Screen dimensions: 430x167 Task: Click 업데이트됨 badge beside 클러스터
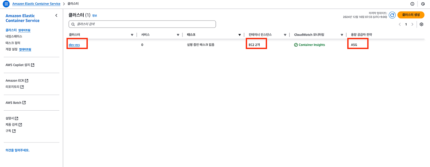coord(24,30)
